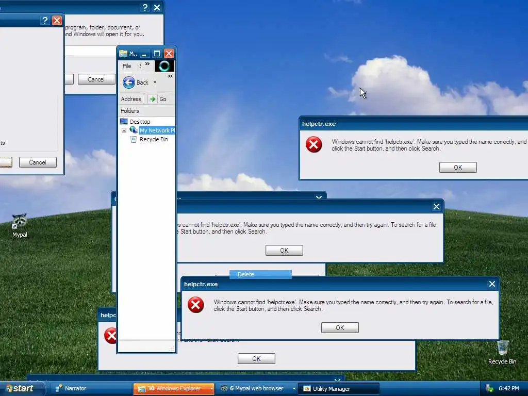528x396 pixels.
Task: Close the middle helpctr.exe error dialog
Action: click(436, 206)
